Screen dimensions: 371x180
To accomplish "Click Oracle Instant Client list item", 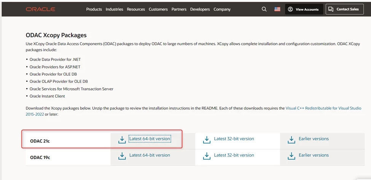I will (47, 96).
